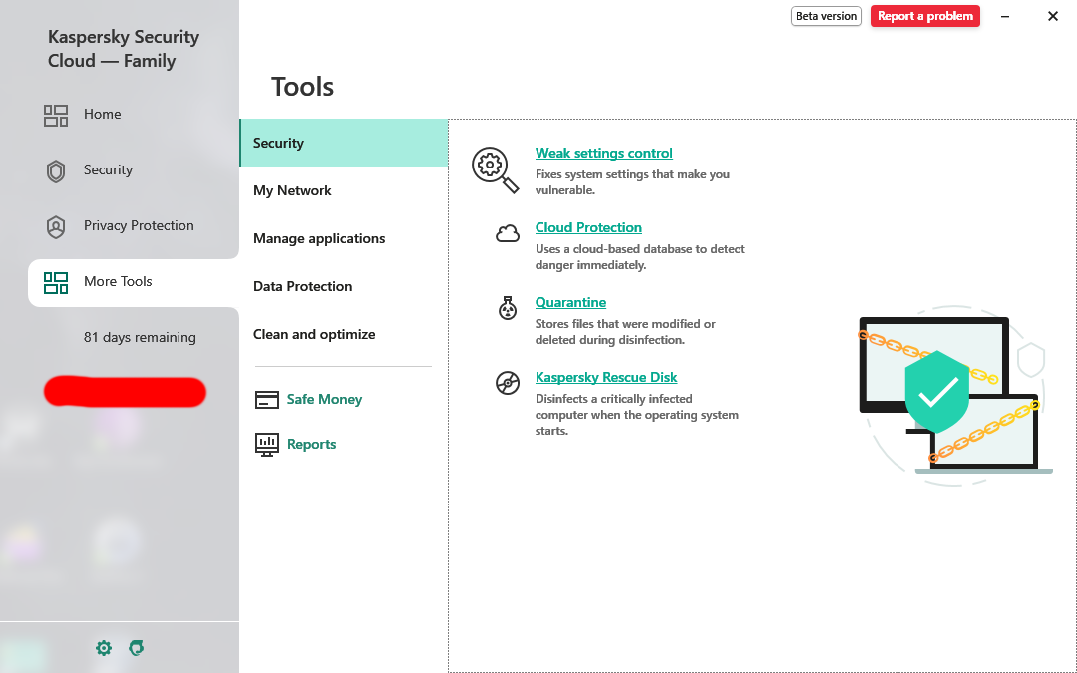
Task: Click the Kaspersky Security Cloud — Family title
Action: 124,49
